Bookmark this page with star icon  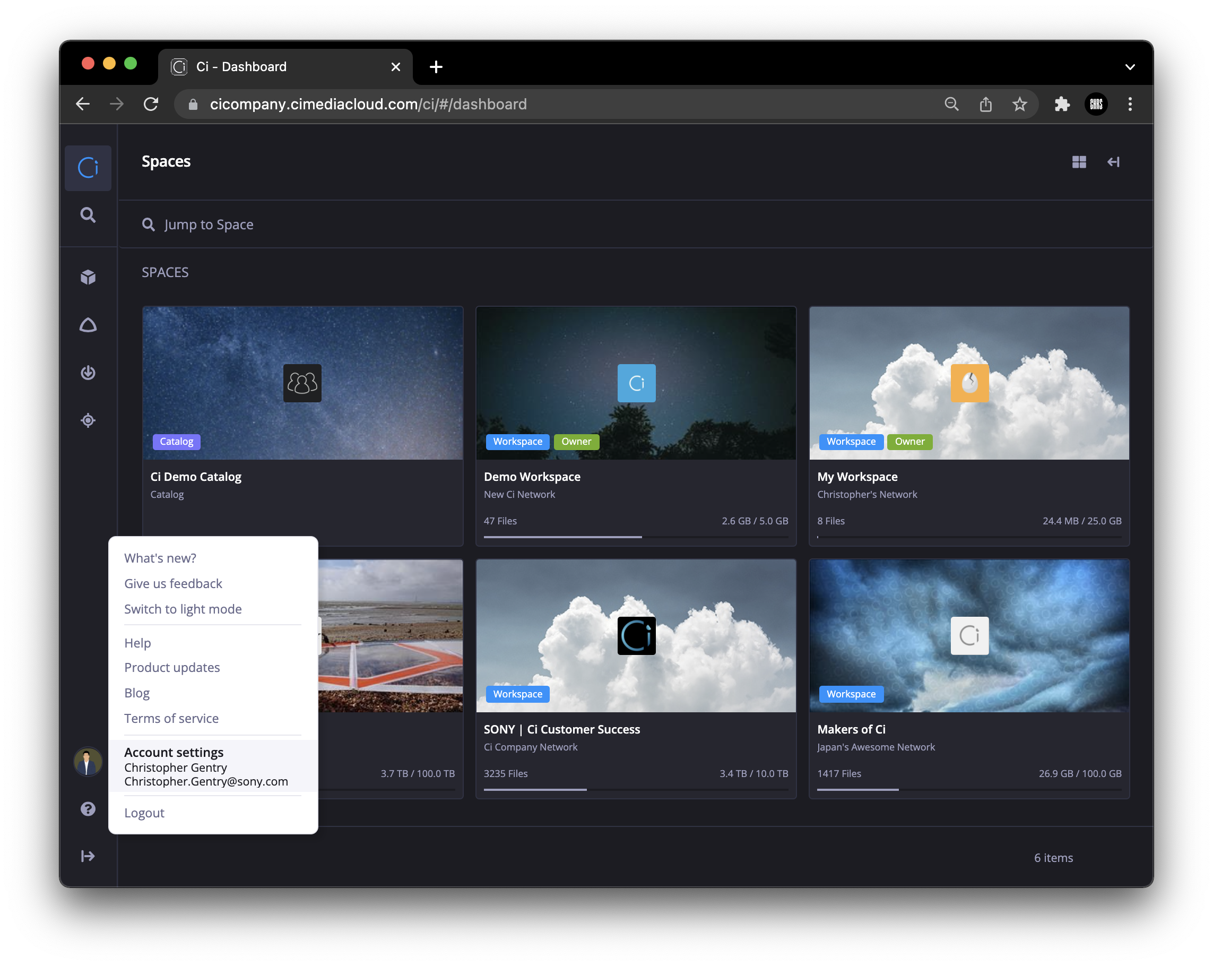pyautogui.click(x=1019, y=104)
